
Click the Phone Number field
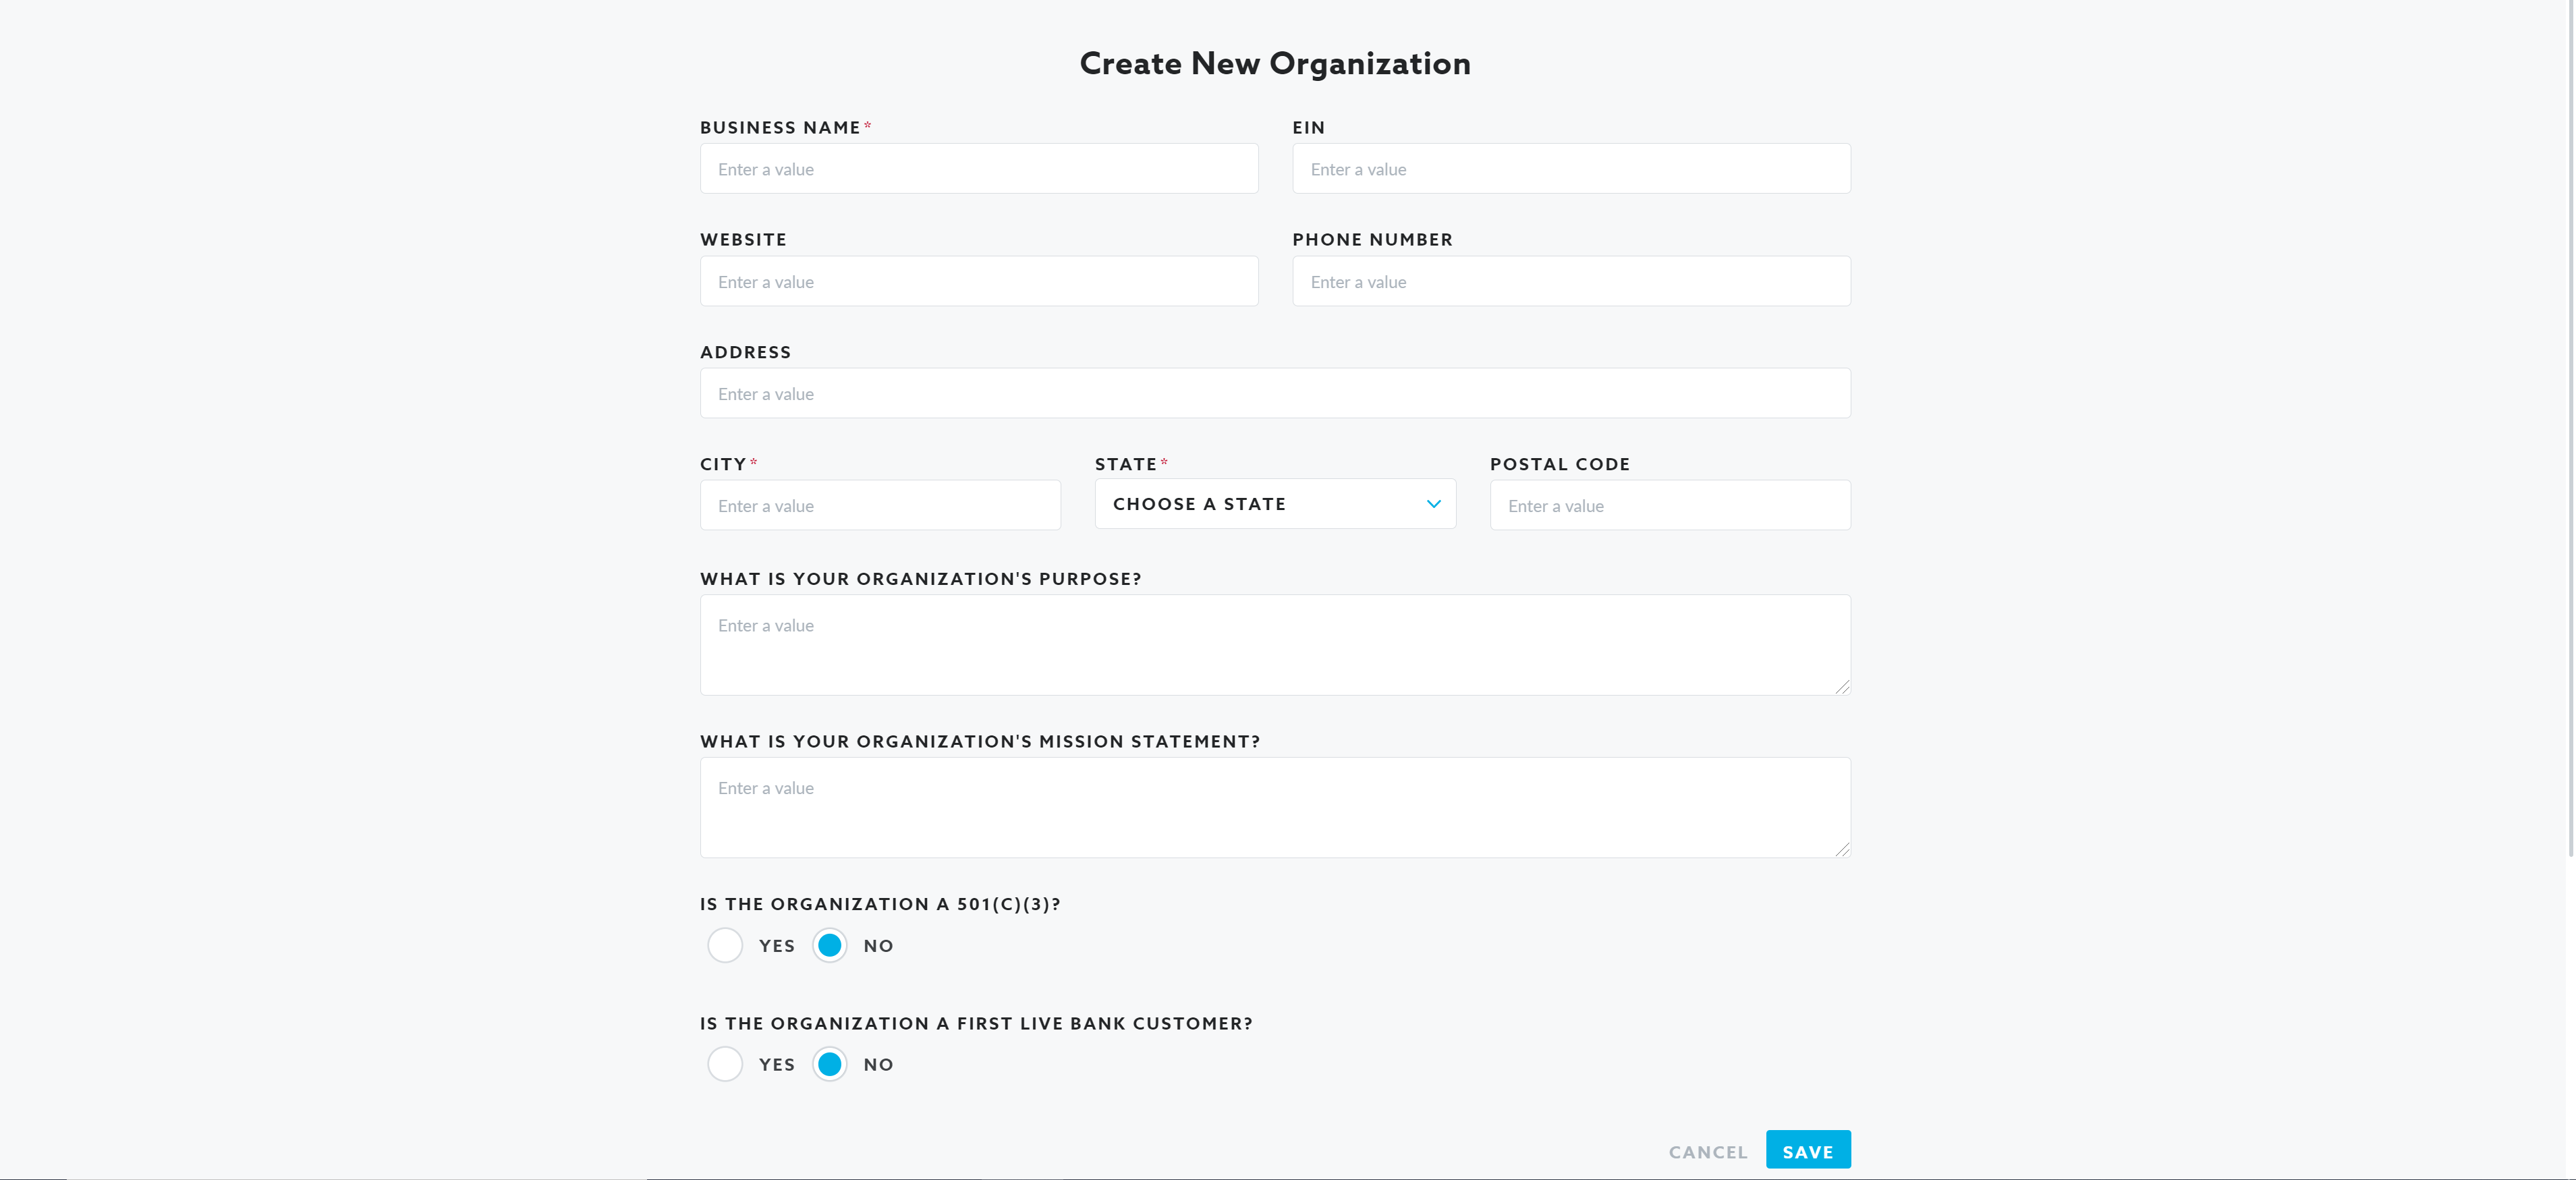[1570, 282]
